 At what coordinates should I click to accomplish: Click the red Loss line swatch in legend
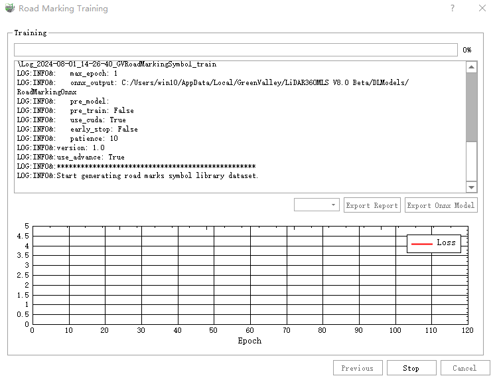tap(421, 244)
